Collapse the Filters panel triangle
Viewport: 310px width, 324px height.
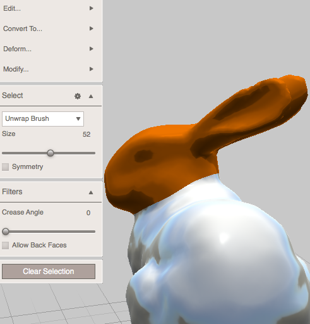91,192
